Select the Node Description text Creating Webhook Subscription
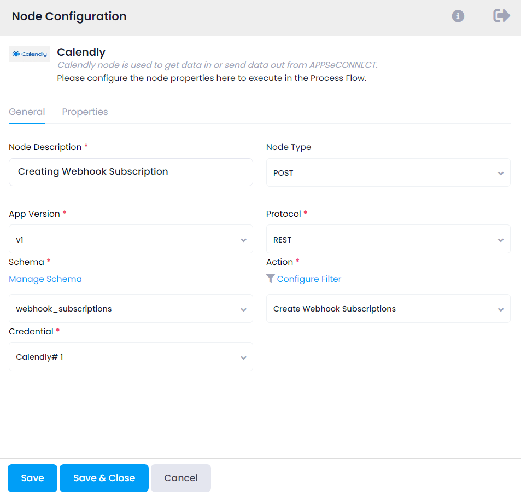 click(93, 171)
